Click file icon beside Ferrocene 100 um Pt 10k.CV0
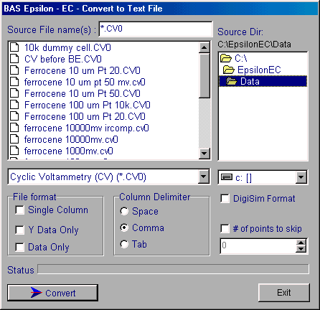320x310 pixels. point(14,105)
